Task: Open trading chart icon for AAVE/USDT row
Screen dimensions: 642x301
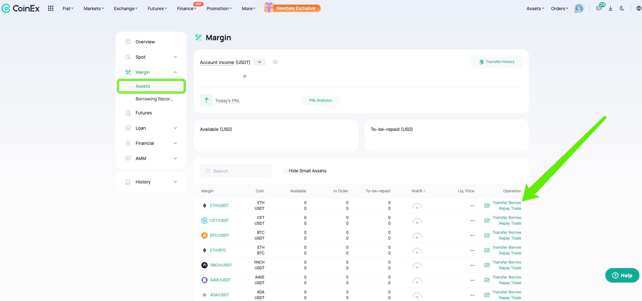Action: tap(487, 280)
